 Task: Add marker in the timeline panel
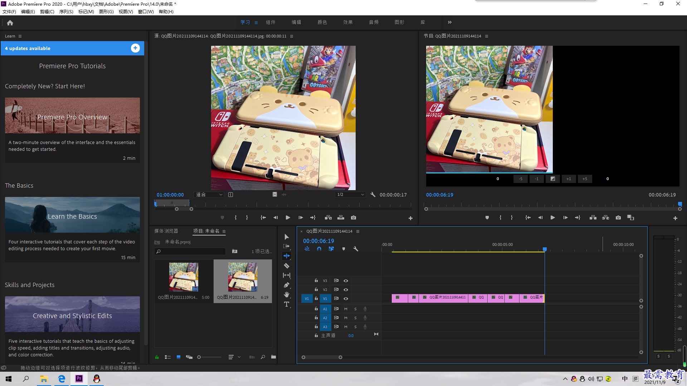343,249
